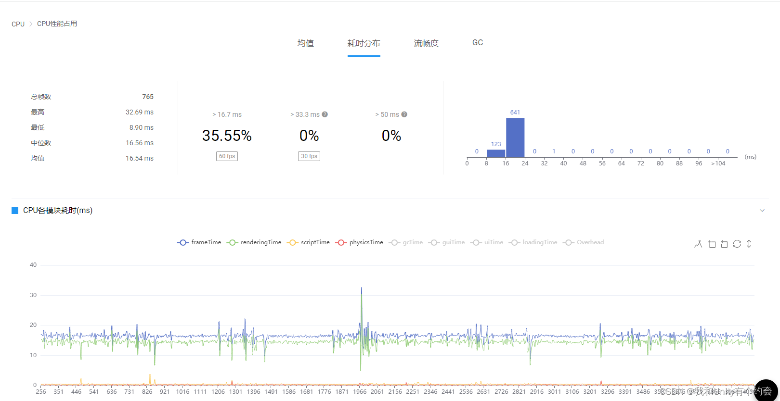The image size is (780, 401).
Task: Click the 30 fps badge
Action: click(x=309, y=156)
